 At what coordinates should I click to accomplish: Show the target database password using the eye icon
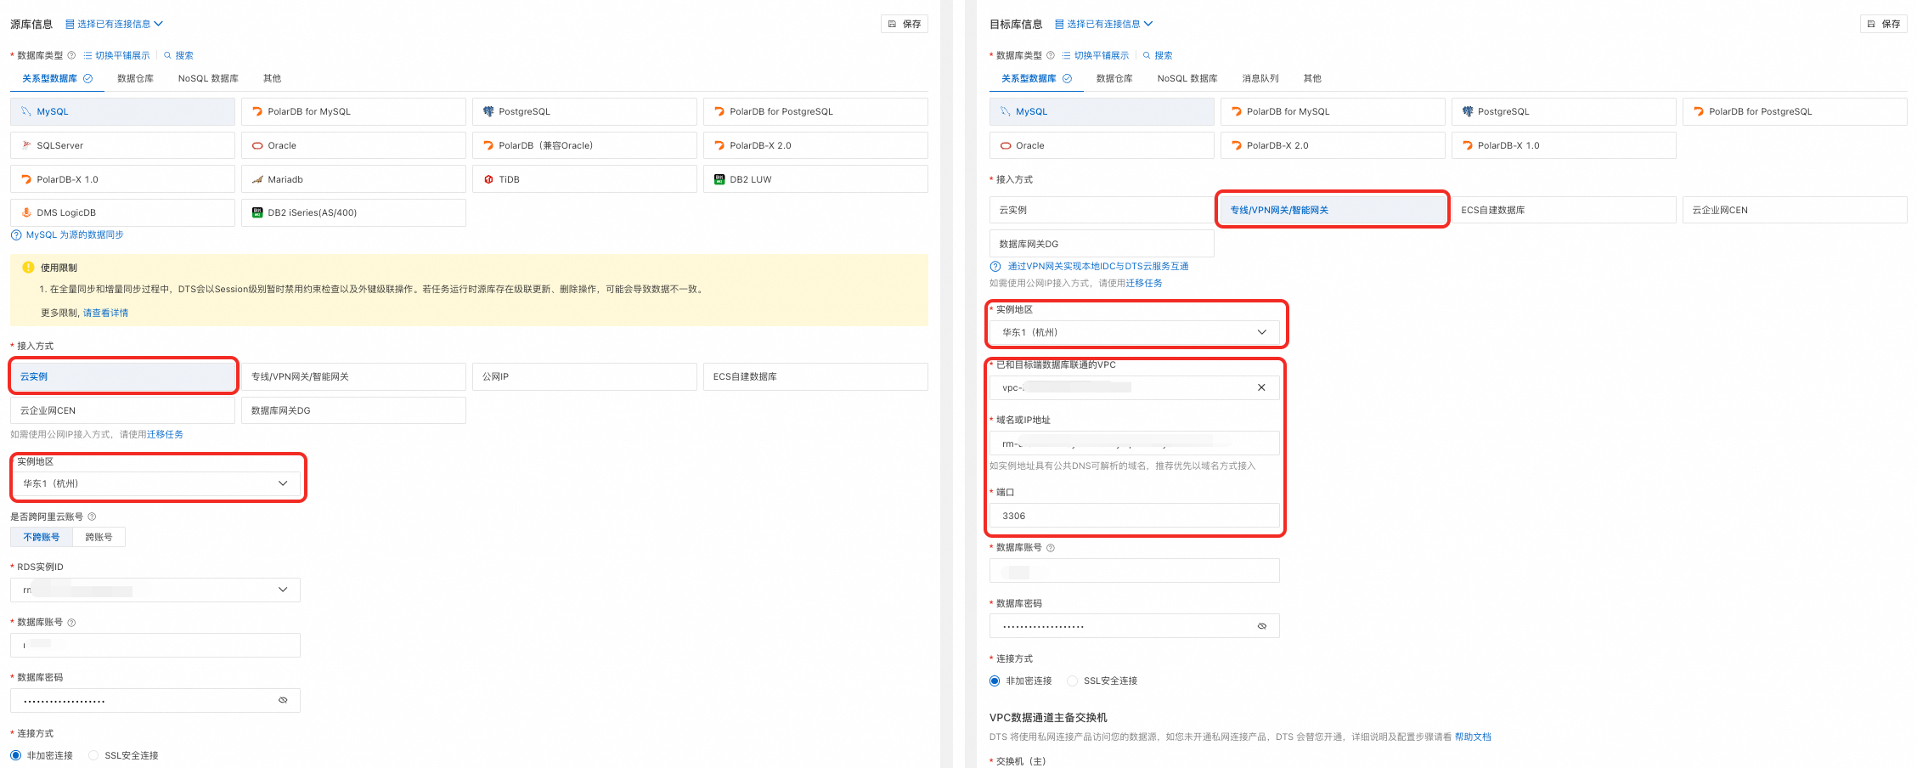tap(1262, 626)
